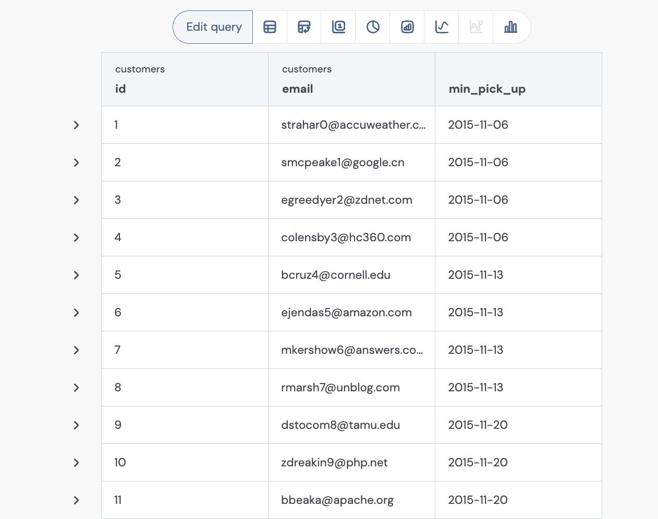Select the email cell smcpeake1@google.cn

352,163
